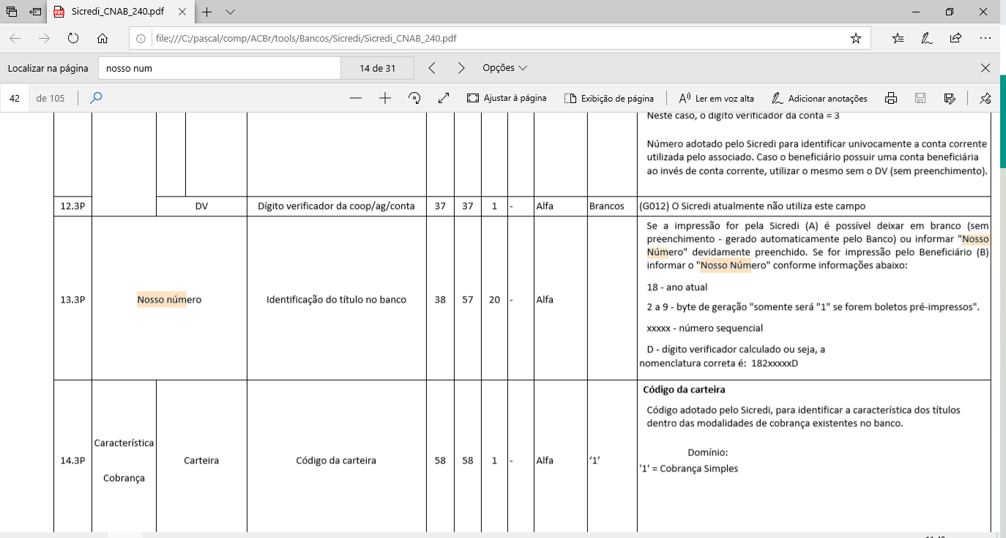Pin the PDF toolbar
Viewport: 1006px width, 538px height.
(985, 98)
